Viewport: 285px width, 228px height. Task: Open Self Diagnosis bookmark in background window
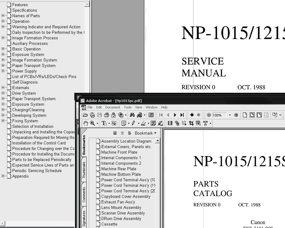pos(25,82)
